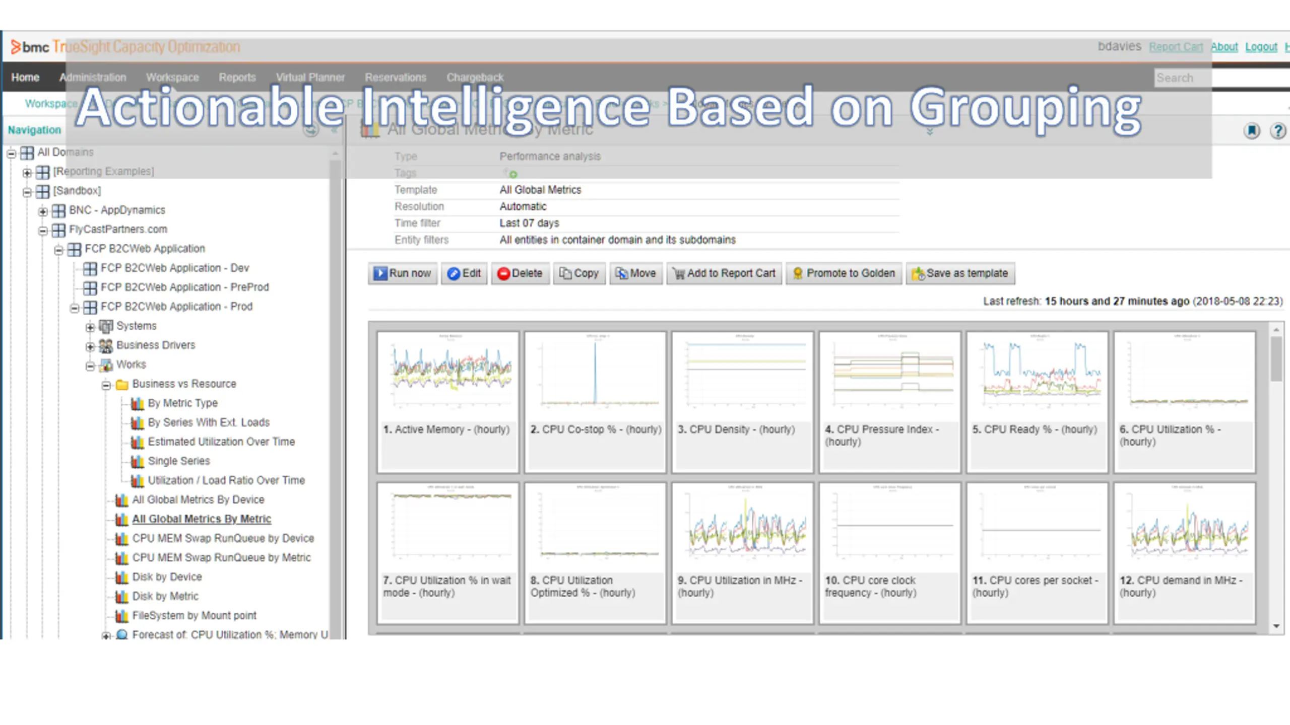Select the Works node icon
This screenshot has height=725, width=1290.
coord(106,365)
